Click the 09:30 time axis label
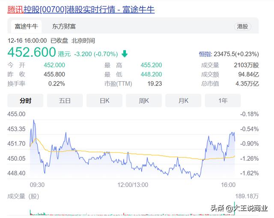 tap(37, 185)
